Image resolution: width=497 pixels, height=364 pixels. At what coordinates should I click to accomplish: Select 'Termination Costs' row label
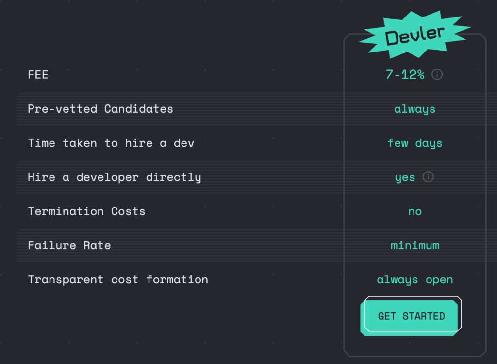click(x=86, y=211)
